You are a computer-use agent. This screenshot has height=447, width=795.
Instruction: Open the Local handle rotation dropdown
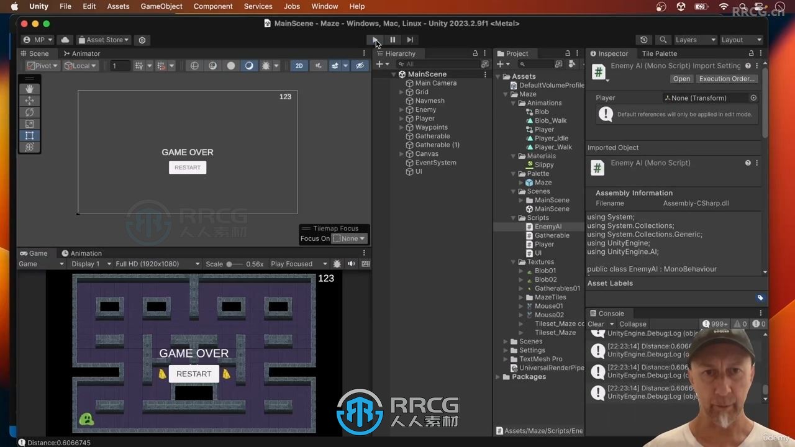[x=81, y=66]
